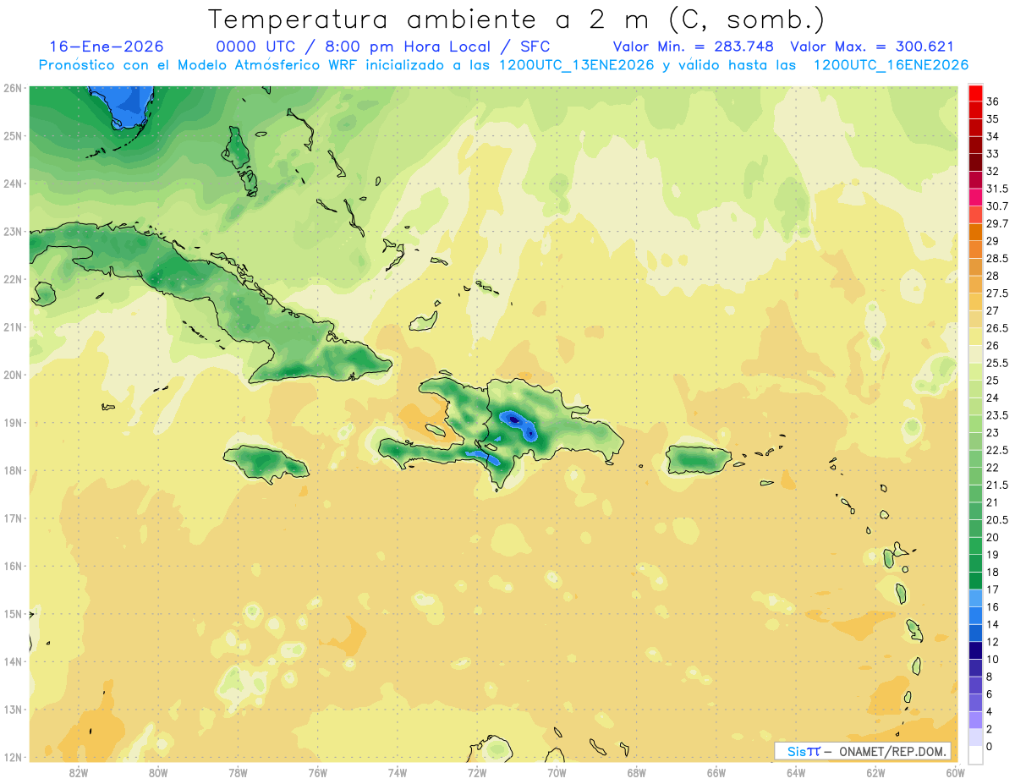Click the 66W longitude label

716,773
